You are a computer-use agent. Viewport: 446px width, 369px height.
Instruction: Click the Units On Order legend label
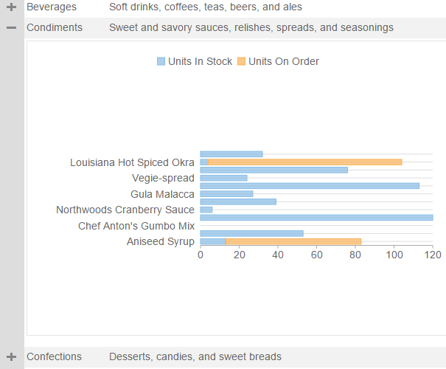[284, 61]
